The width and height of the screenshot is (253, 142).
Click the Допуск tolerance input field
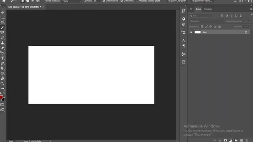click(x=96, y=1)
